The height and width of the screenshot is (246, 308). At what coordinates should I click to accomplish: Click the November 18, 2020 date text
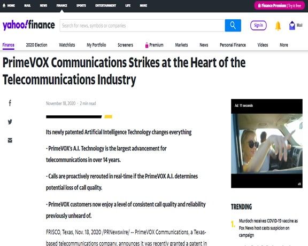61,104
